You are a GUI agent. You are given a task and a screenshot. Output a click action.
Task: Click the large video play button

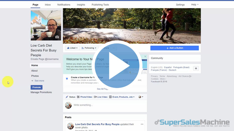pyautogui.click(x=117, y=66)
